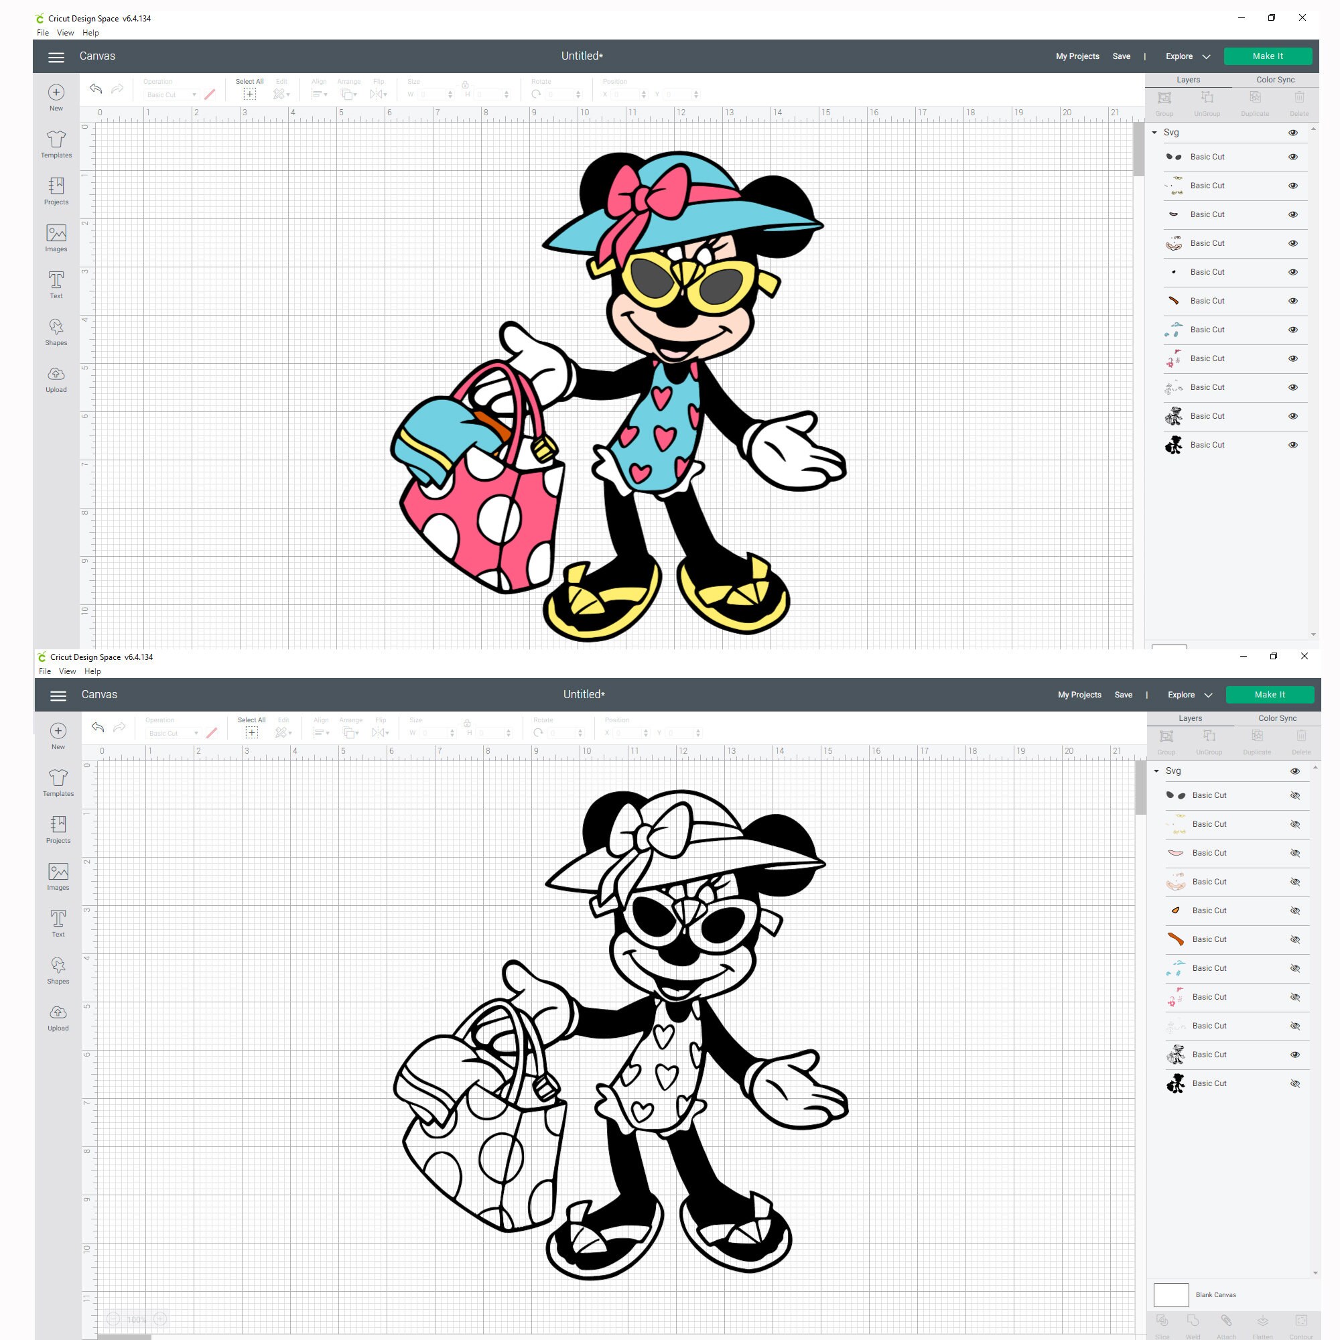Click Save in the outline-design window
The image size is (1340, 1340).
pos(1124,695)
